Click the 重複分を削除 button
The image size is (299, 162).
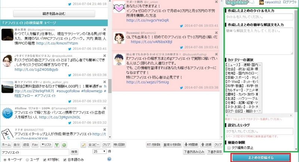(172, 145)
